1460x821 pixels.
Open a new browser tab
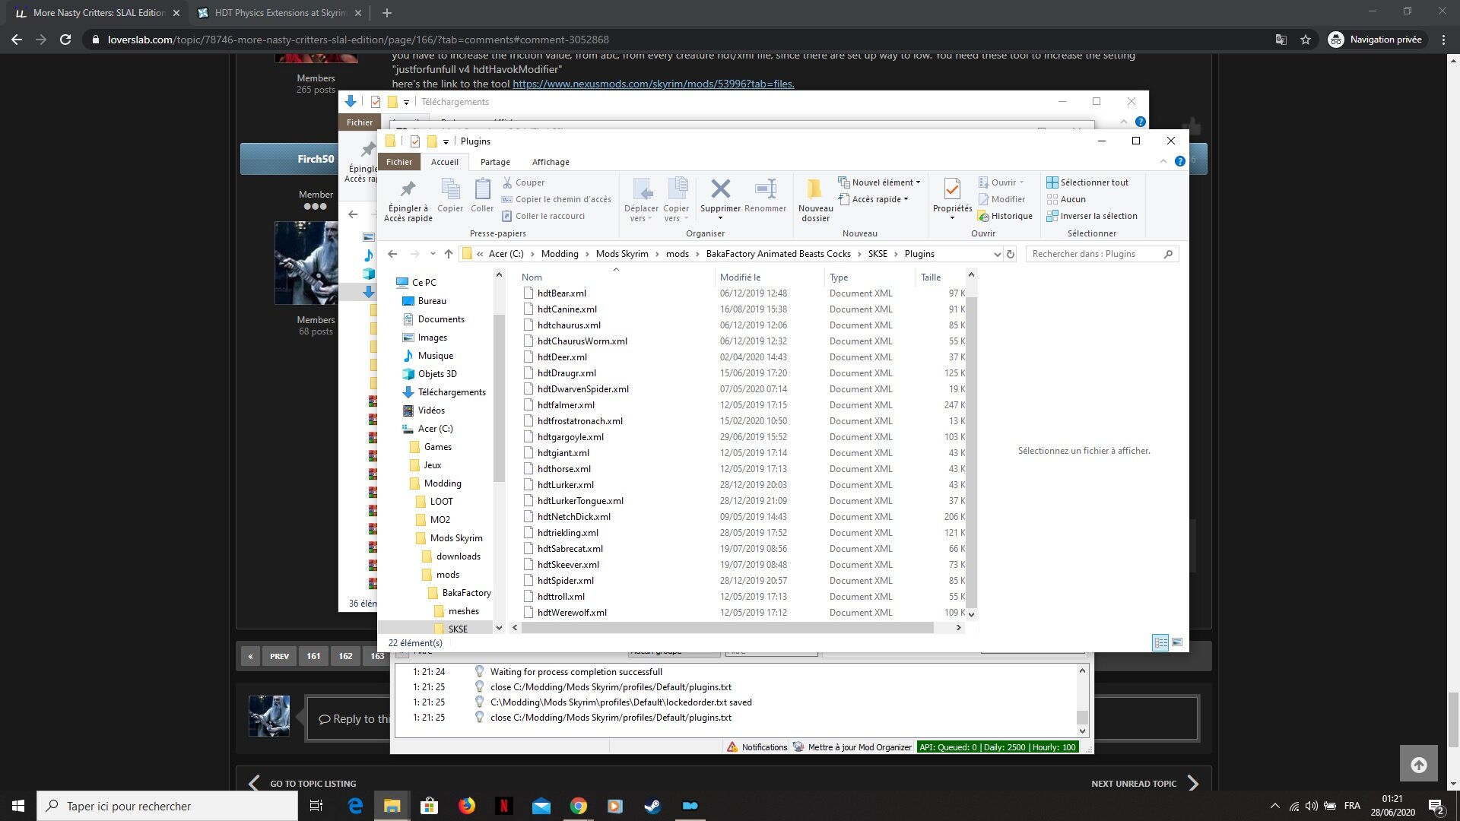387,13
